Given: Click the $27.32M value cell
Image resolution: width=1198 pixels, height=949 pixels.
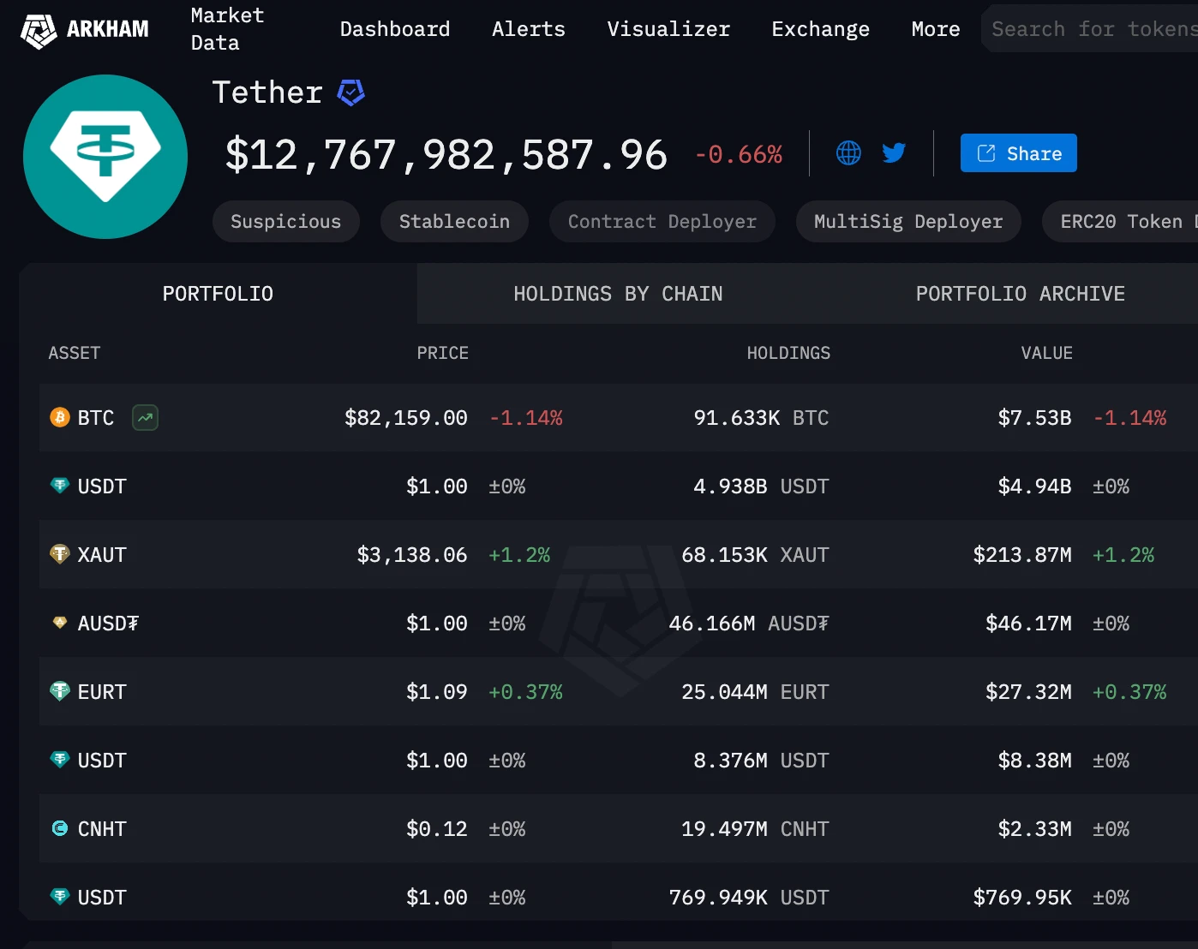Looking at the screenshot, I should point(1028,692).
